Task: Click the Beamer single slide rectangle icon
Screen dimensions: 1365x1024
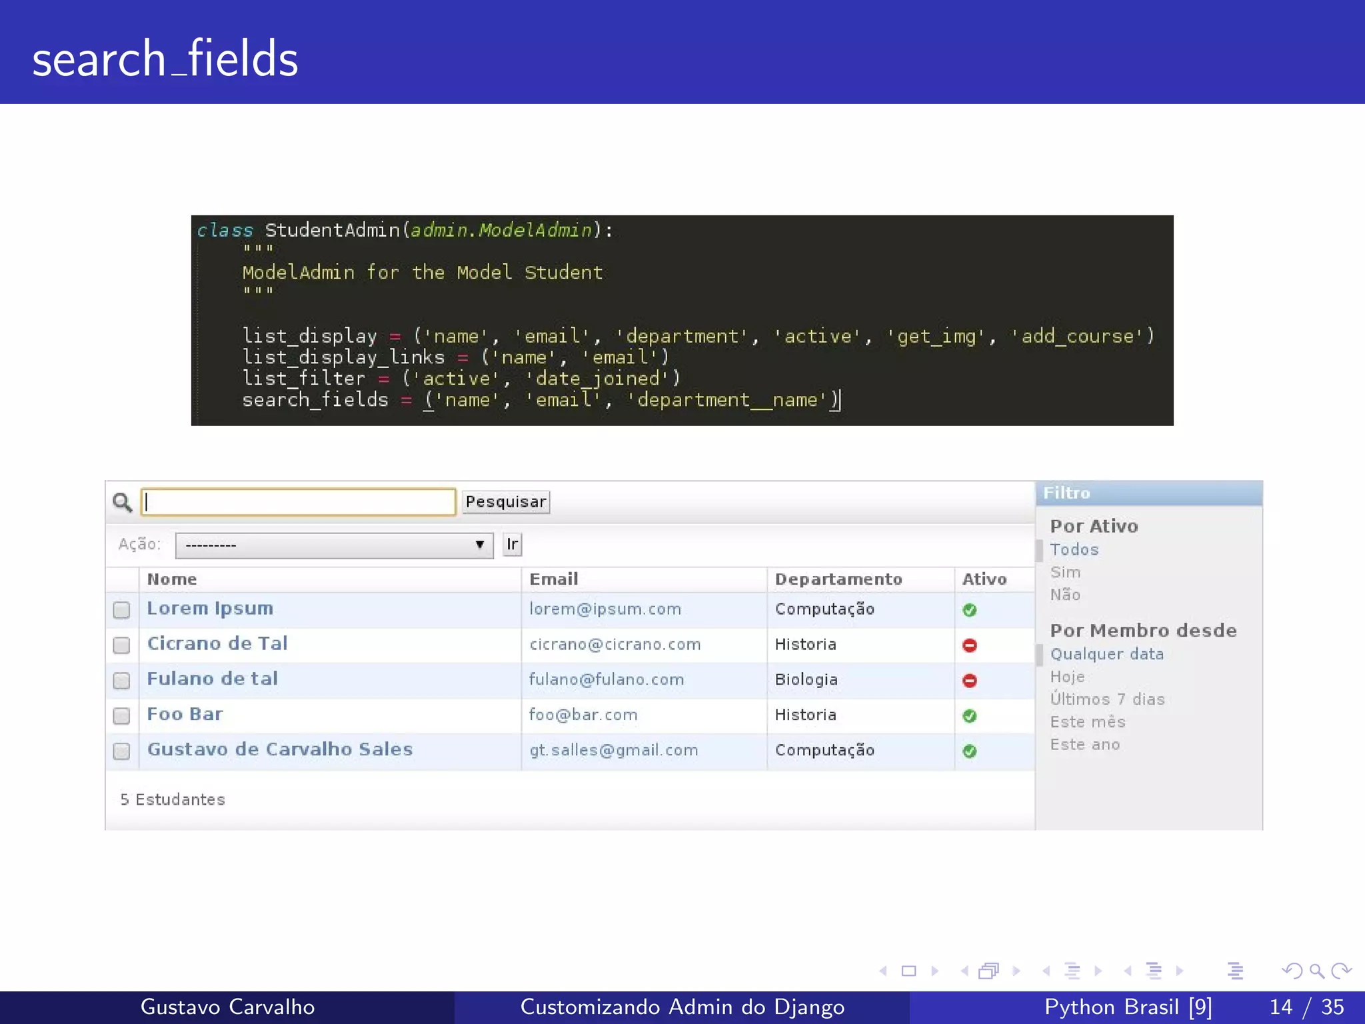Action: pyautogui.click(x=908, y=971)
